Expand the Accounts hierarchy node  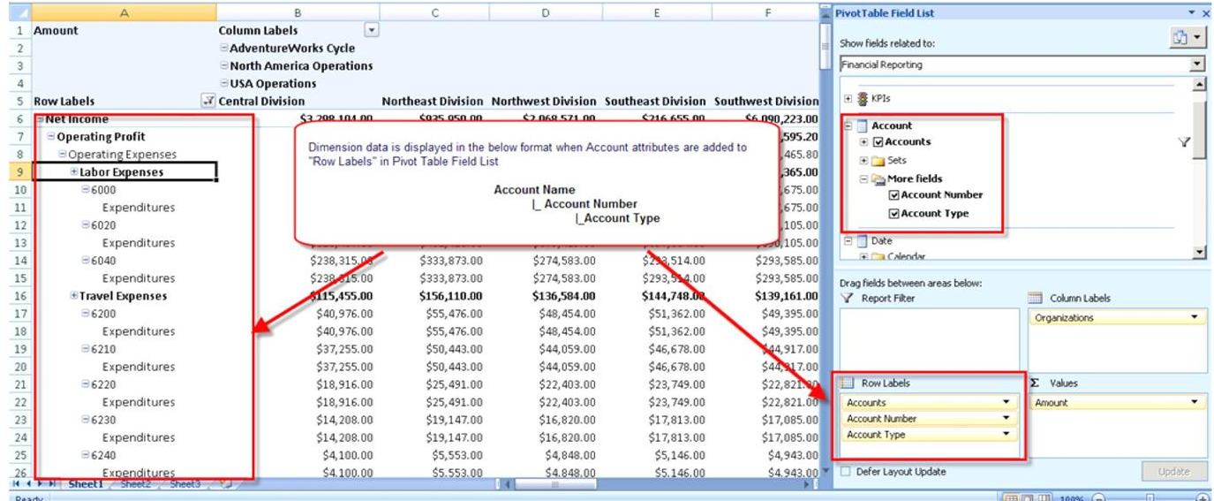[x=864, y=142]
